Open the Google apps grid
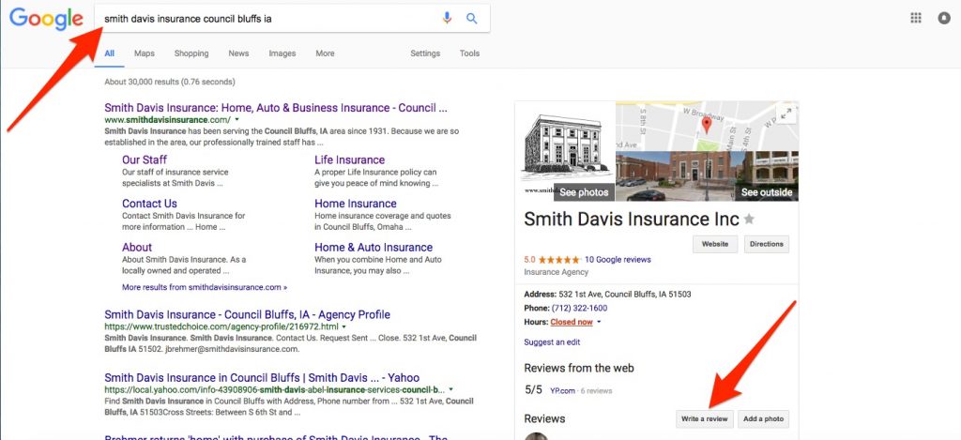 coord(916,18)
